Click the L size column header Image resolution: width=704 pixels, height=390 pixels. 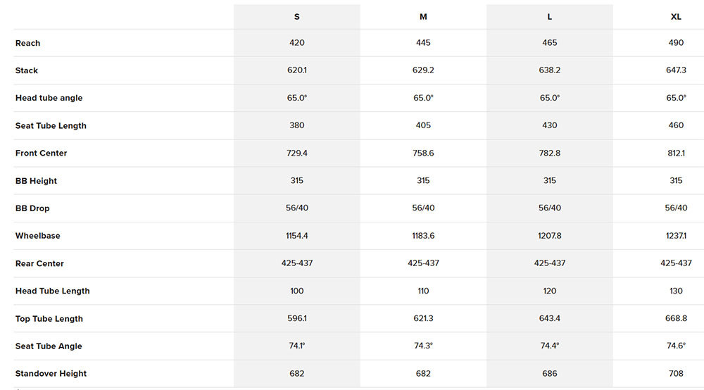pos(550,17)
